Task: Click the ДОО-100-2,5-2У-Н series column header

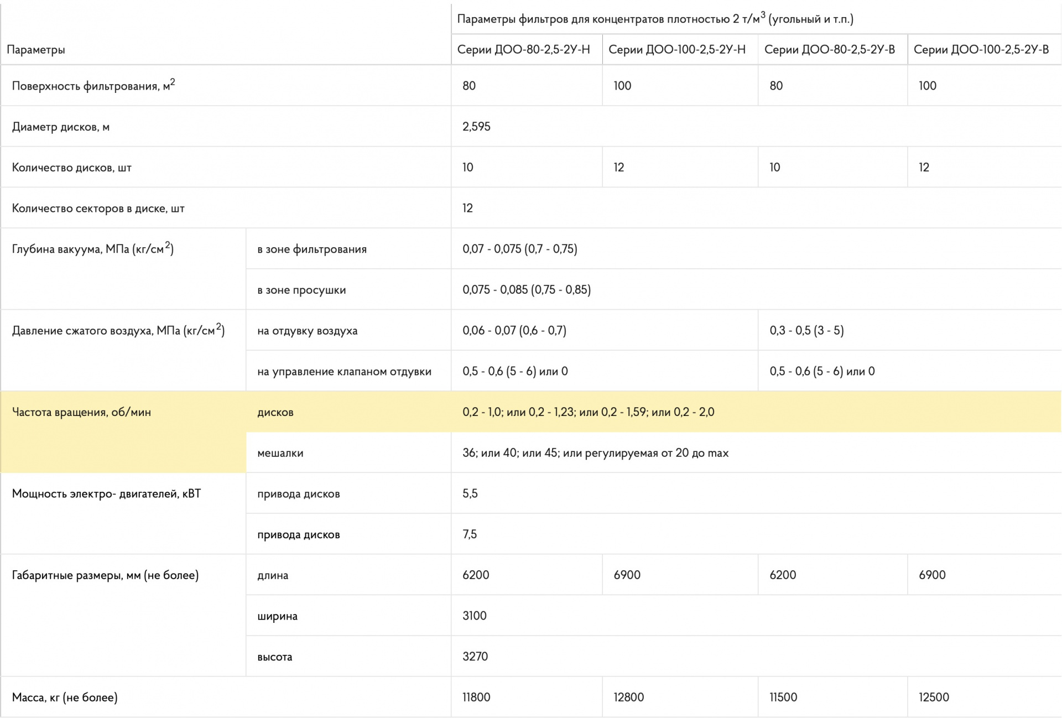Action: 676,50
